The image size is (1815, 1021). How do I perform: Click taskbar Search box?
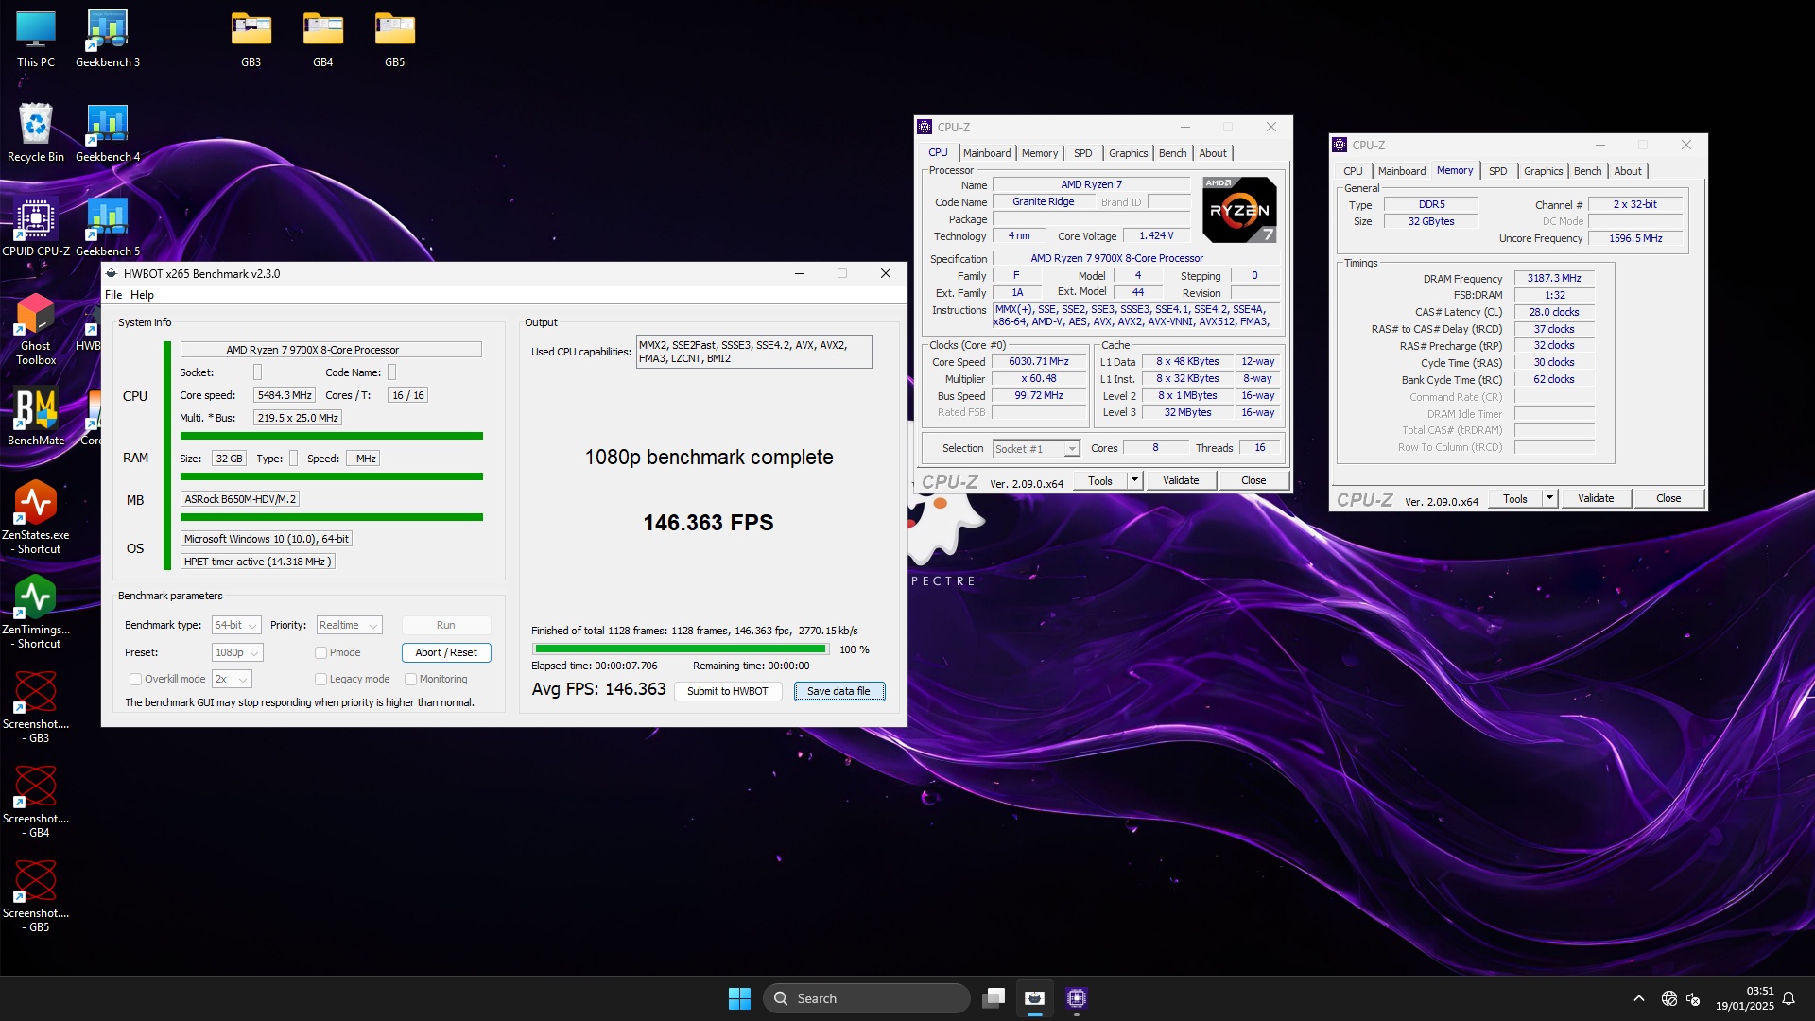point(867,998)
